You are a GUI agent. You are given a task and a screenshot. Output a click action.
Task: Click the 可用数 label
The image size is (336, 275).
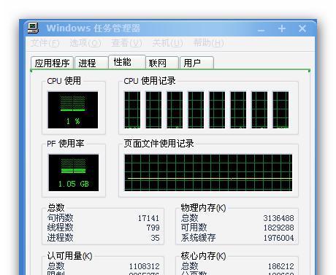pyautogui.click(x=194, y=228)
